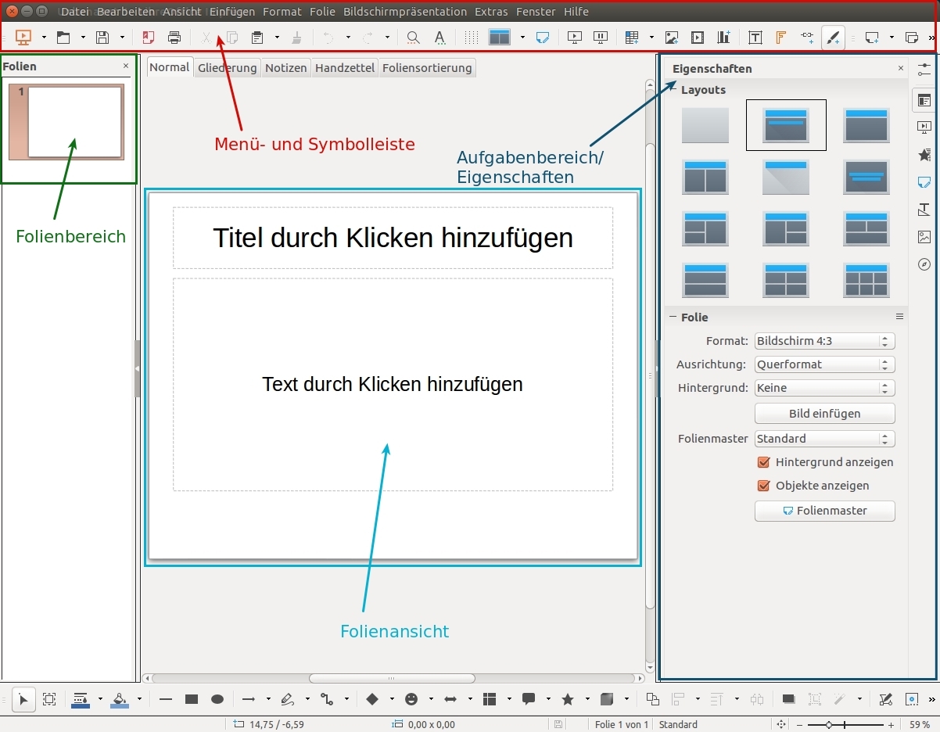The height and width of the screenshot is (732, 940).
Task: Open the Format dropdown showing Bildschirm 4:3
Action: point(824,341)
